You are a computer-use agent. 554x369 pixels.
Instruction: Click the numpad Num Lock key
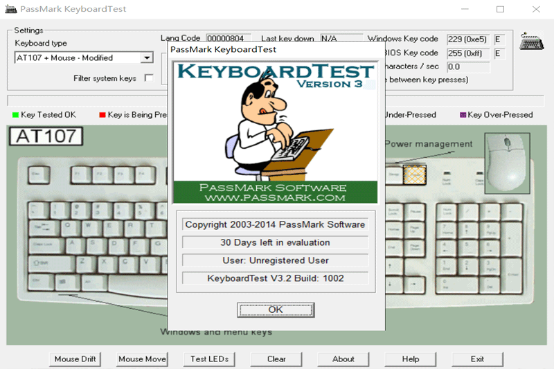click(447, 212)
